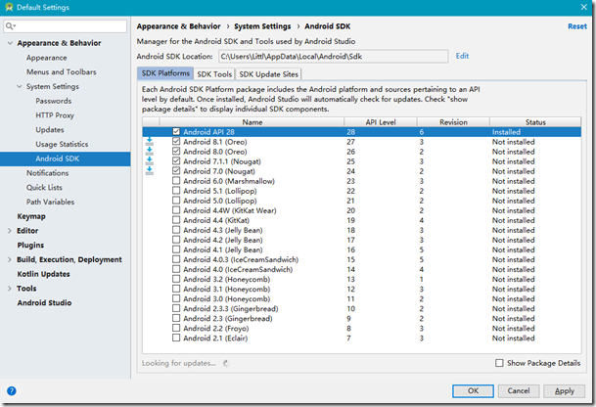Open Updates settings page

[x=50, y=130]
